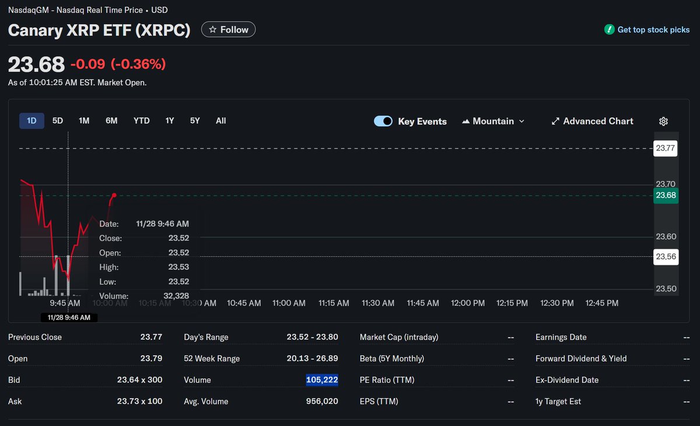
Task: Click the Bid value 23.64 x 300
Action: click(x=139, y=380)
